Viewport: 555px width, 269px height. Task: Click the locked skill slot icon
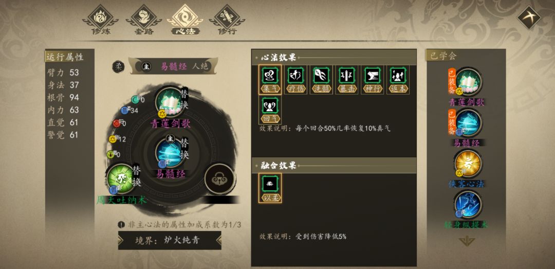pos(219,180)
